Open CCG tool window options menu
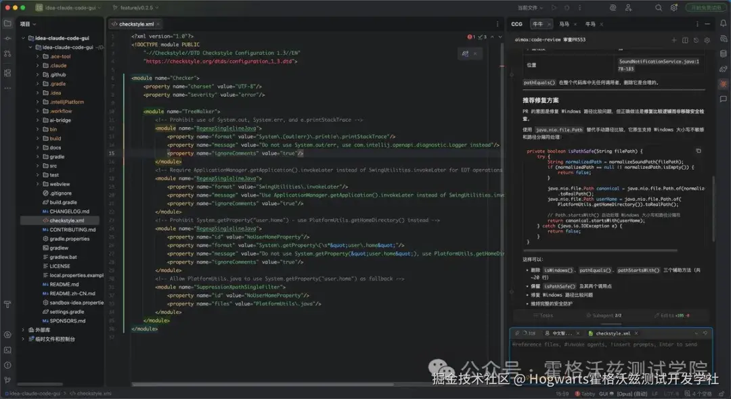Viewport: 731px width, 399px height. tap(697, 24)
